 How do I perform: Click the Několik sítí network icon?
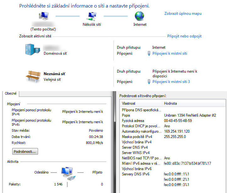point(91,16)
